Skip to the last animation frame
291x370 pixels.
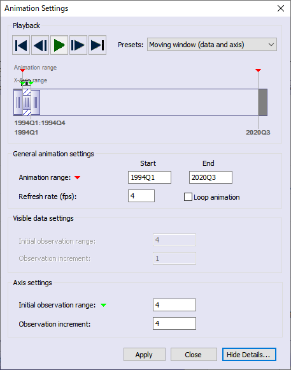[x=97, y=45]
